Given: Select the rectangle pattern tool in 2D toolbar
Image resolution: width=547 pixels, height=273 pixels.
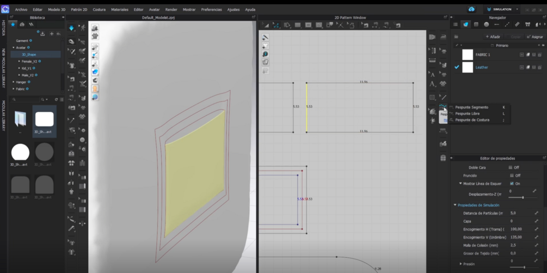Looking at the screenshot, I should tap(298, 25).
